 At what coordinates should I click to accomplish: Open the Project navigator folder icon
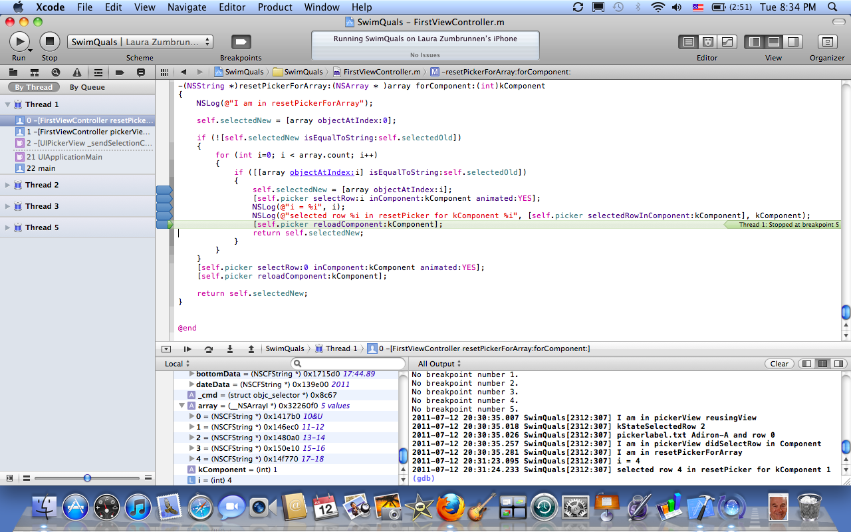click(x=13, y=72)
